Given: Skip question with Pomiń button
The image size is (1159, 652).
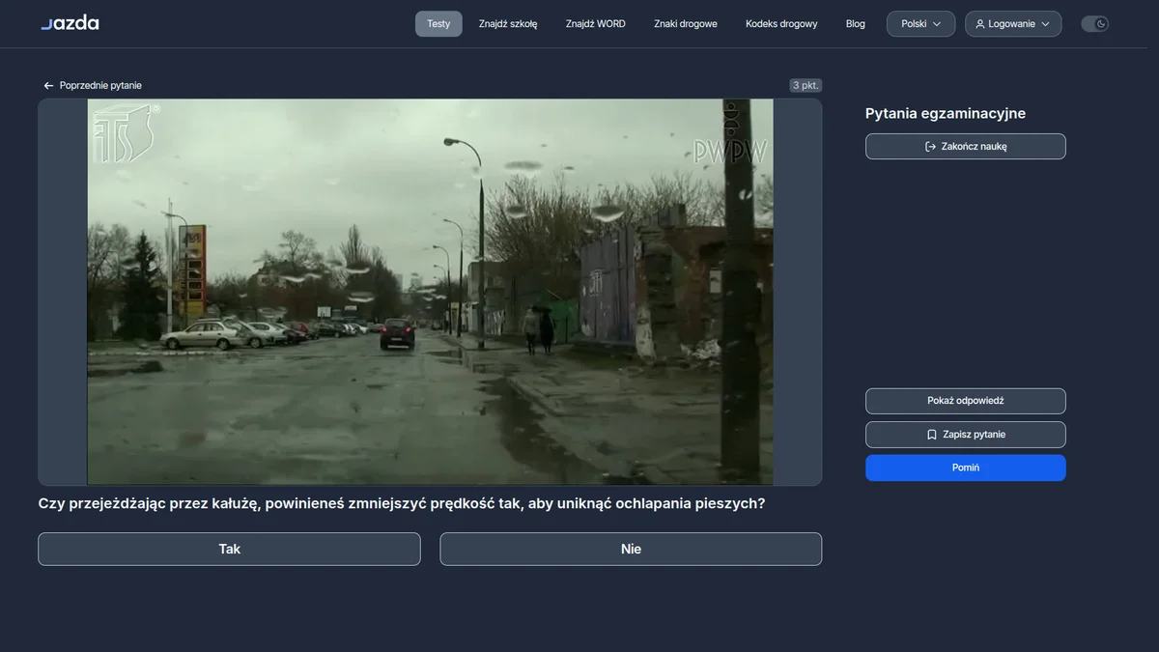Looking at the screenshot, I should (x=966, y=468).
